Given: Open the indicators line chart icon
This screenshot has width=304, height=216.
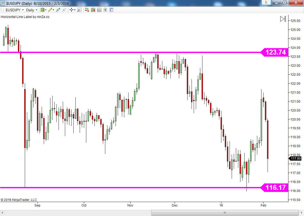Looking at the screenshot, I should pyautogui.click(x=99, y=10).
